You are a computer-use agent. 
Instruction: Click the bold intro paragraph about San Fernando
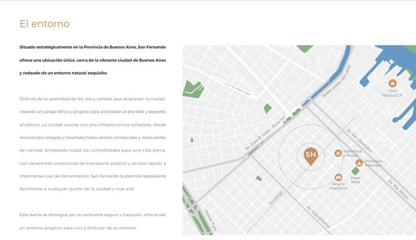pos(92,60)
